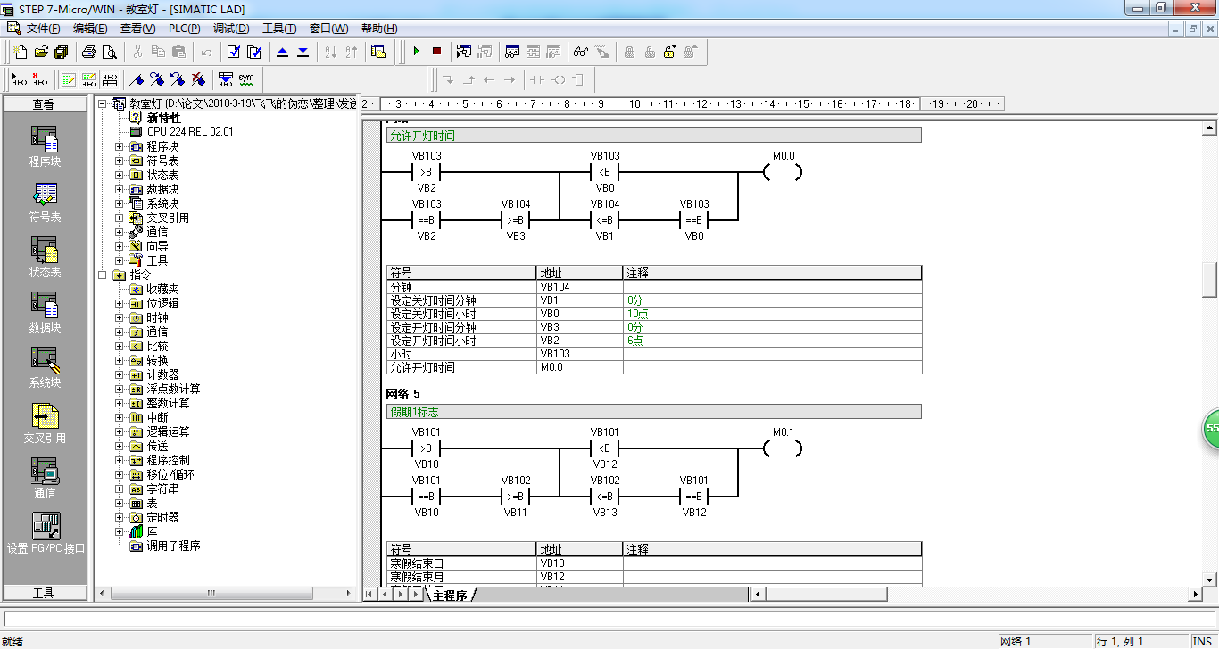Image resolution: width=1219 pixels, height=649 pixels.
Task: Click the Stop (red square) toolbar icon
Action: point(436,52)
